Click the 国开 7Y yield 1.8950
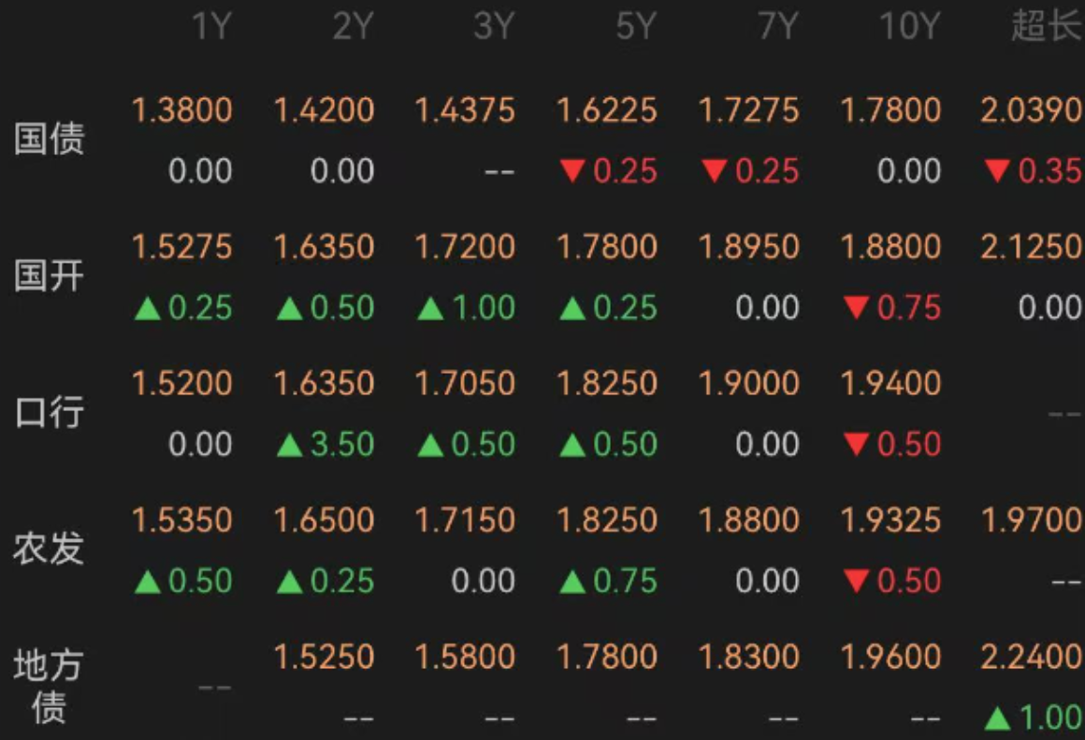 [x=748, y=247]
